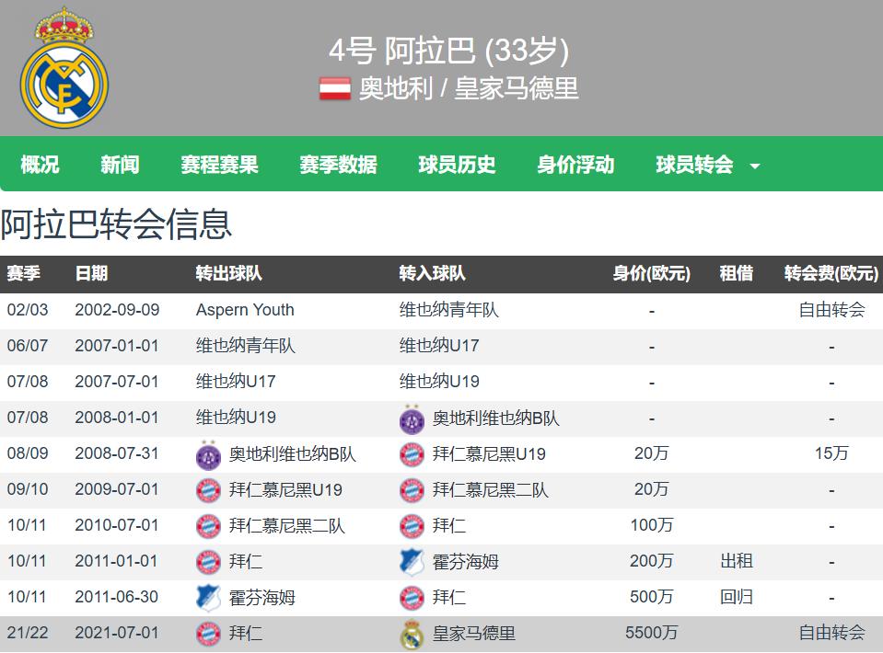Image resolution: width=883 pixels, height=653 pixels.
Task: Click 维也纳青年队 in 2002-09-09 transfer-in column
Action: (448, 310)
